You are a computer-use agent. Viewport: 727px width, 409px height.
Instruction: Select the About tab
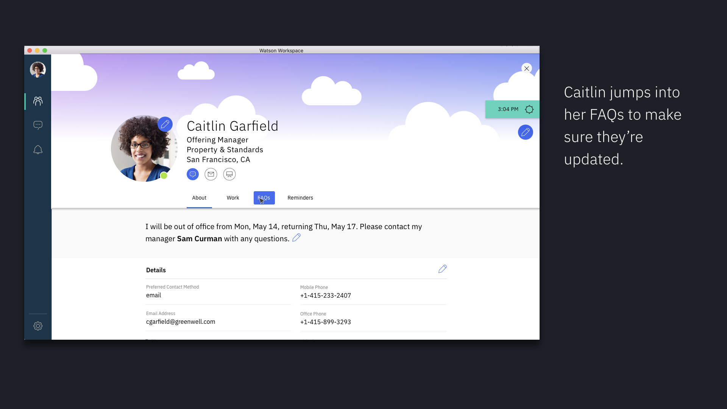tap(199, 198)
